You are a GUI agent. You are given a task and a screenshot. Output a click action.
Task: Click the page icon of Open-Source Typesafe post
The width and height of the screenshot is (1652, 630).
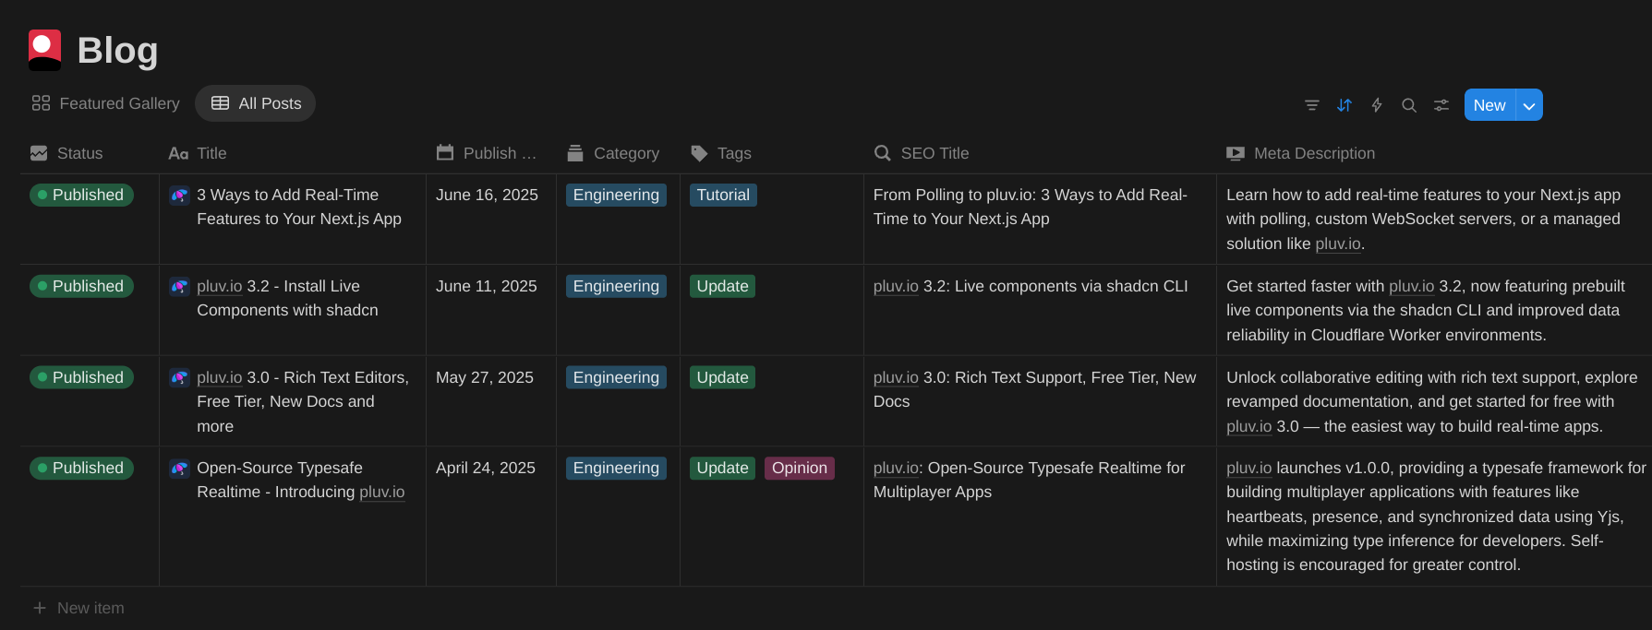(x=180, y=469)
